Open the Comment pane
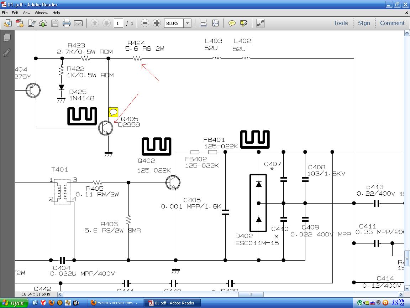410x308 pixels. pyautogui.click(x=392, y=23)
